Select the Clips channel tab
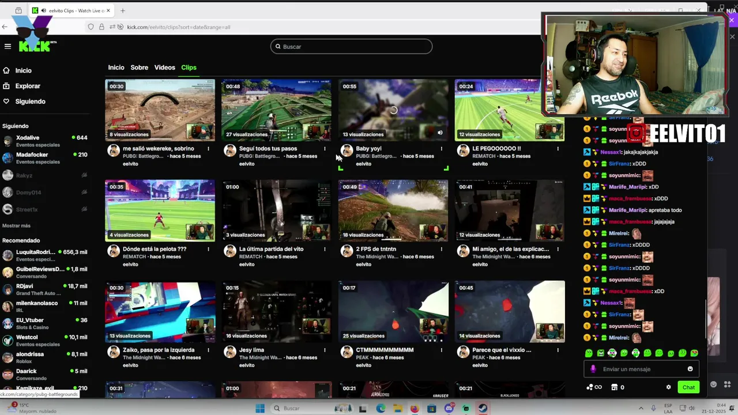This screenshot has height=415, width=738. coord(189,67)
